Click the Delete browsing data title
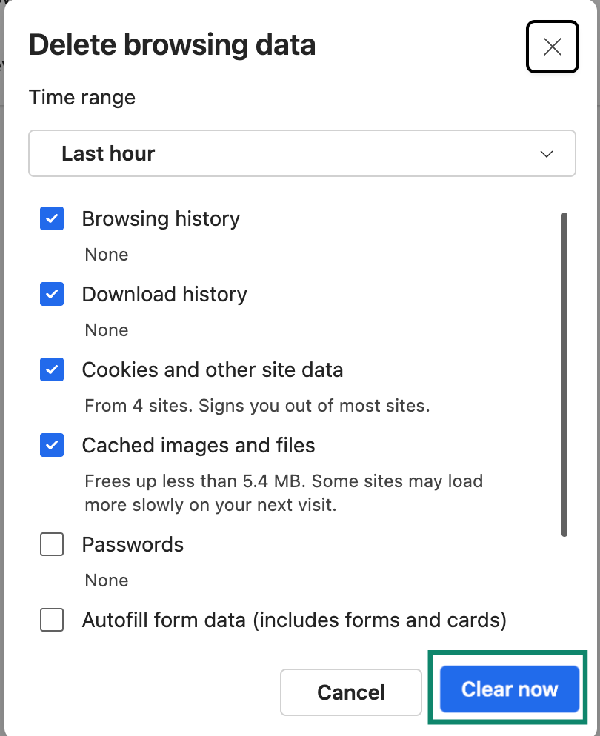The height and width of the screenshot is (736, 600). click(x=172, y=44)
